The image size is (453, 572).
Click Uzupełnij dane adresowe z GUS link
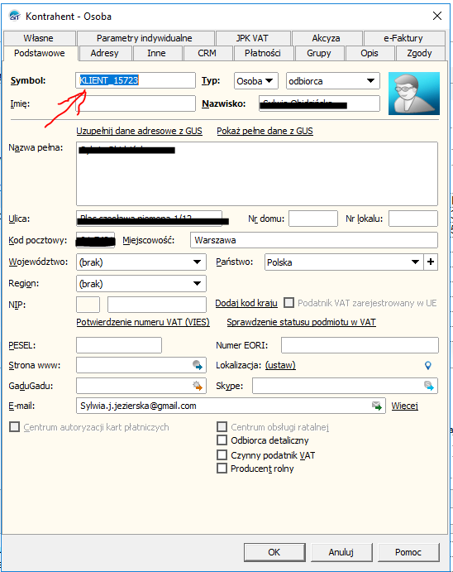coord(139,131)
